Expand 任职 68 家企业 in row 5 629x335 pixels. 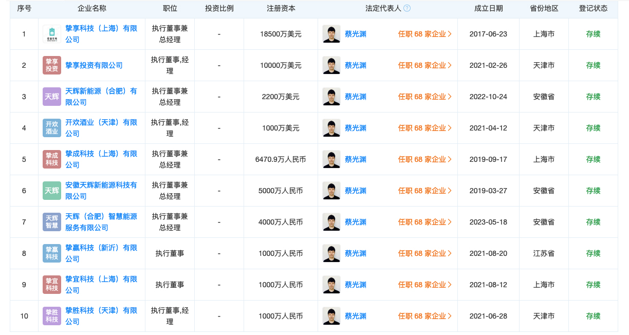pos(424,159)
